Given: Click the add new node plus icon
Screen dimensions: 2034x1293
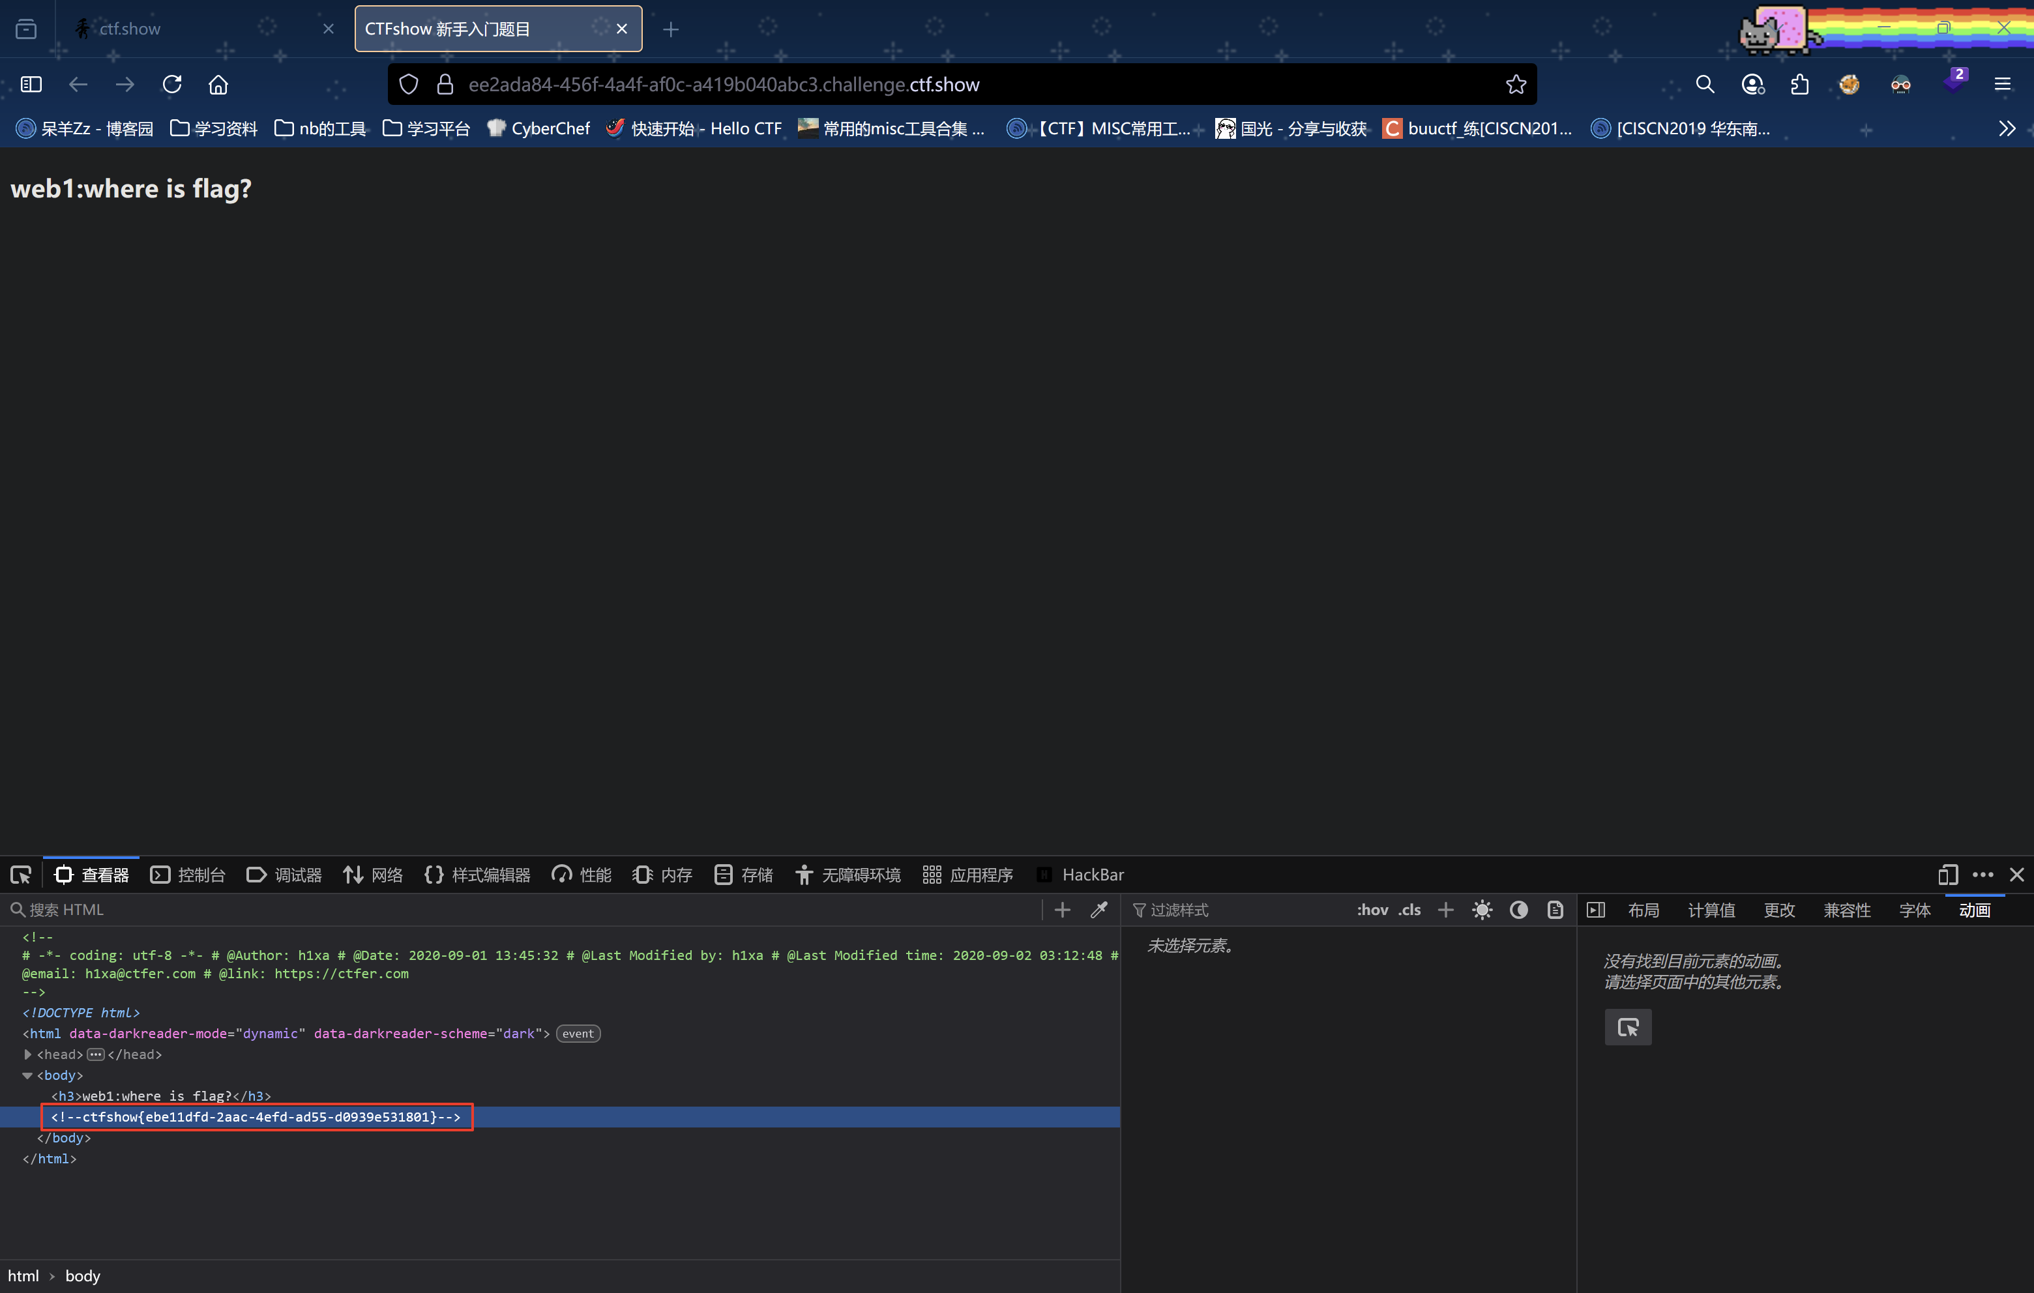Looking at the screenshot, I should tap(1063, 910).
